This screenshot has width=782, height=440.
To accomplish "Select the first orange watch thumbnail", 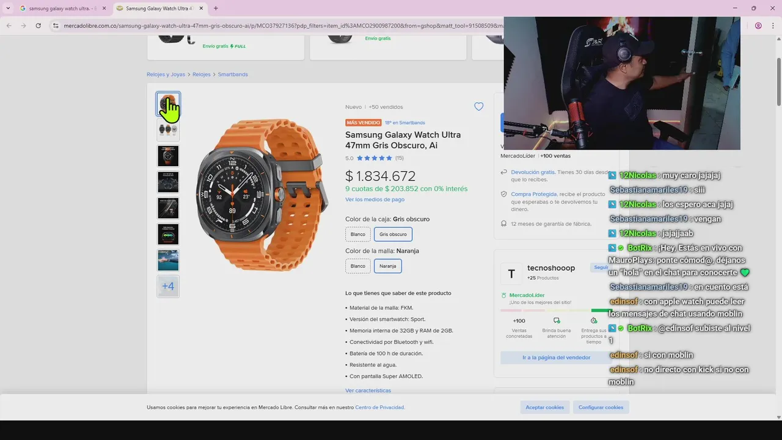I will [168, 104].
